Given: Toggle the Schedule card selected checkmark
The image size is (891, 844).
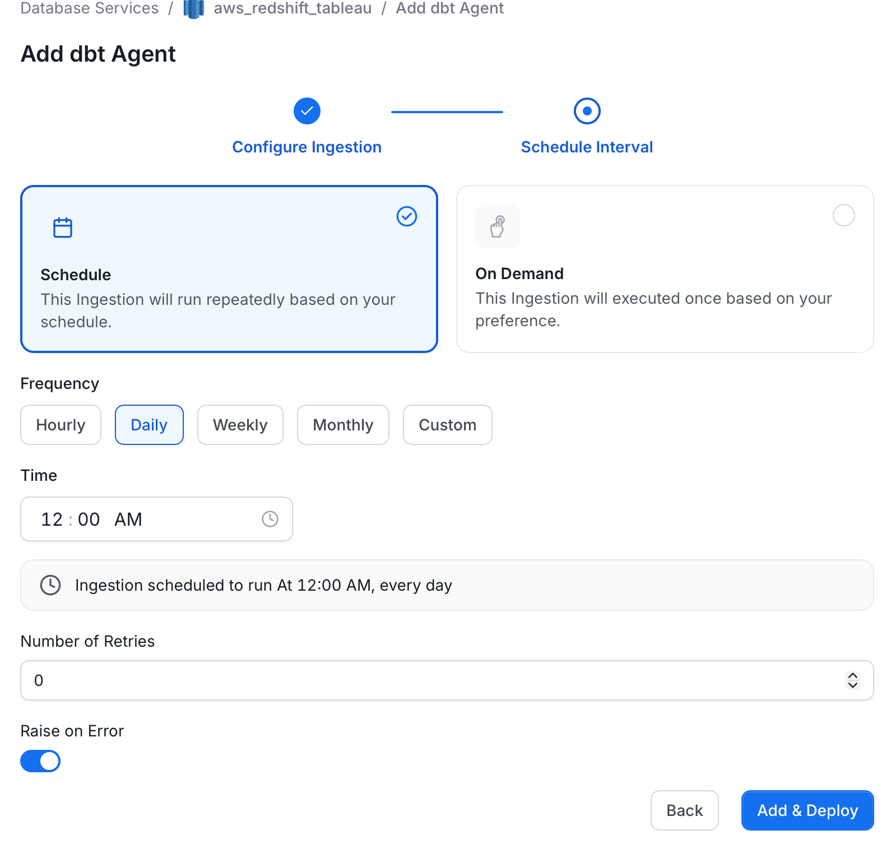Looking at the screenshot, I should pyautogui.click(x=407, y=216).
